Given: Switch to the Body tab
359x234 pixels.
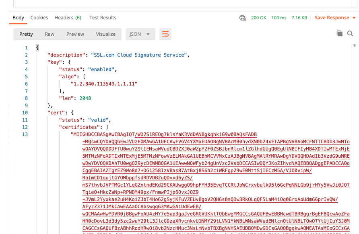Looking at the screenshot, I should (18, 18).
